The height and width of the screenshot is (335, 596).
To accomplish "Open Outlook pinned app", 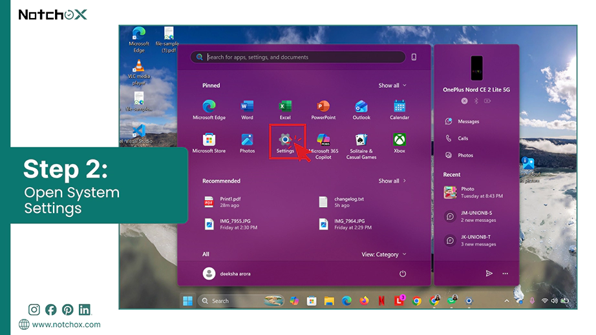I will pos(361,110).
